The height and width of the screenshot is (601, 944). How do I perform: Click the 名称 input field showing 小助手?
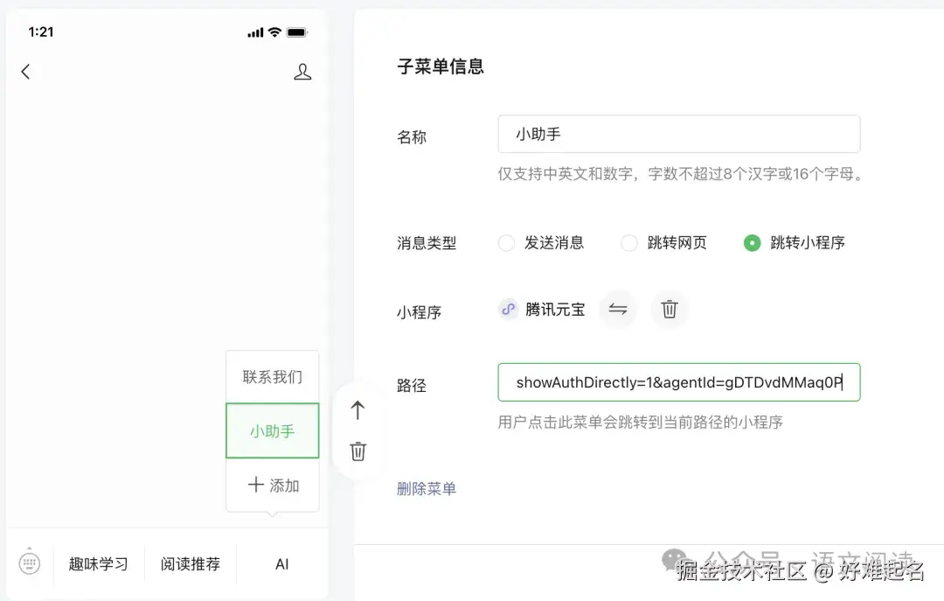(x=679, y=134)
